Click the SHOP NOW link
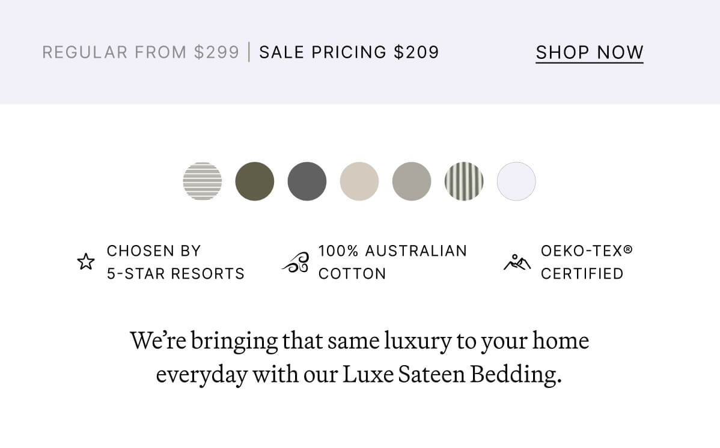720x448 pixels. click(x=589, y=52)
